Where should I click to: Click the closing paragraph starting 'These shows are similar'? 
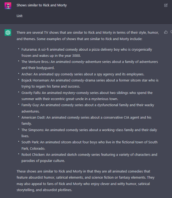click(85, 181)
